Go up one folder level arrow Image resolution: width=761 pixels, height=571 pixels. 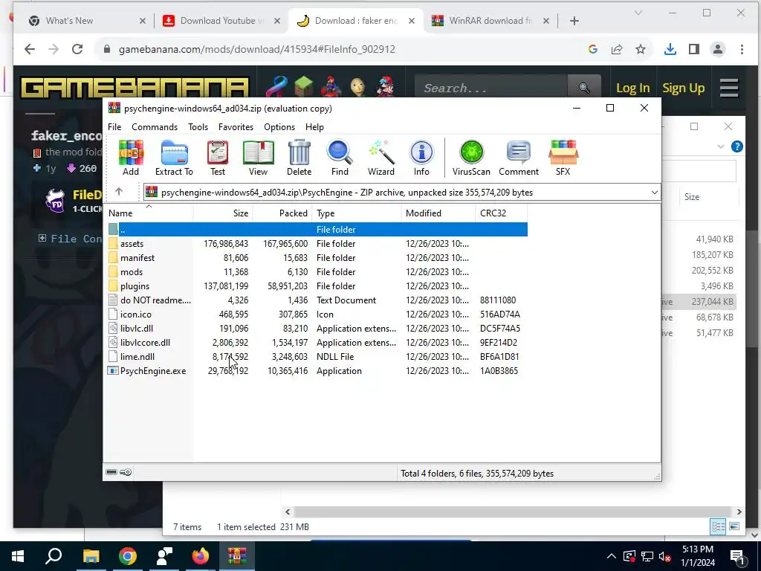119,192
